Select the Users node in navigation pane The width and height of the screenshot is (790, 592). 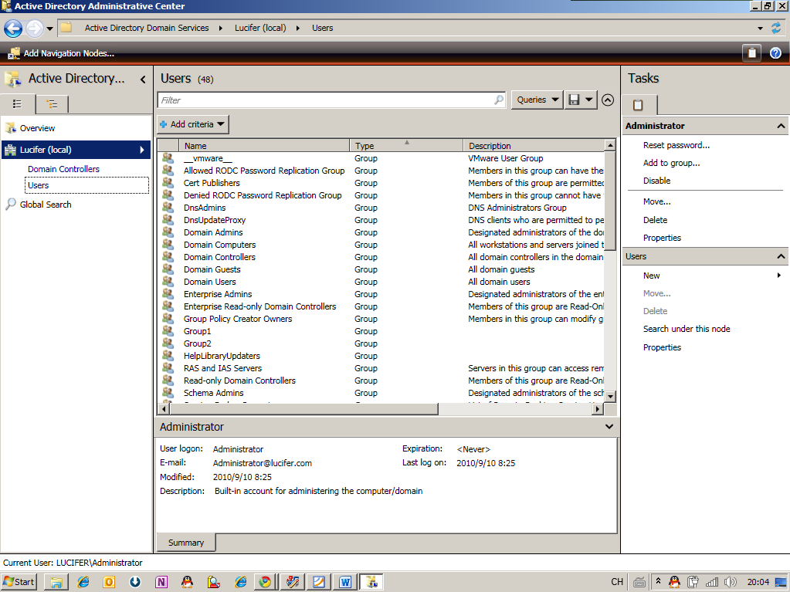coord(86,185)
